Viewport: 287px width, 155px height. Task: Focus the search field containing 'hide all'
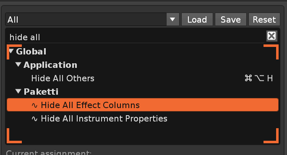tap(136, 37)
